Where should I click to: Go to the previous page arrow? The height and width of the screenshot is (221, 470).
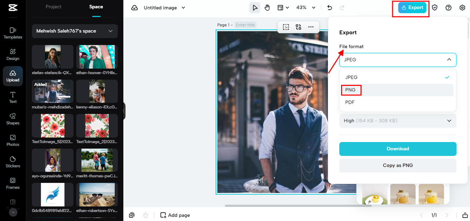(421, 215)
